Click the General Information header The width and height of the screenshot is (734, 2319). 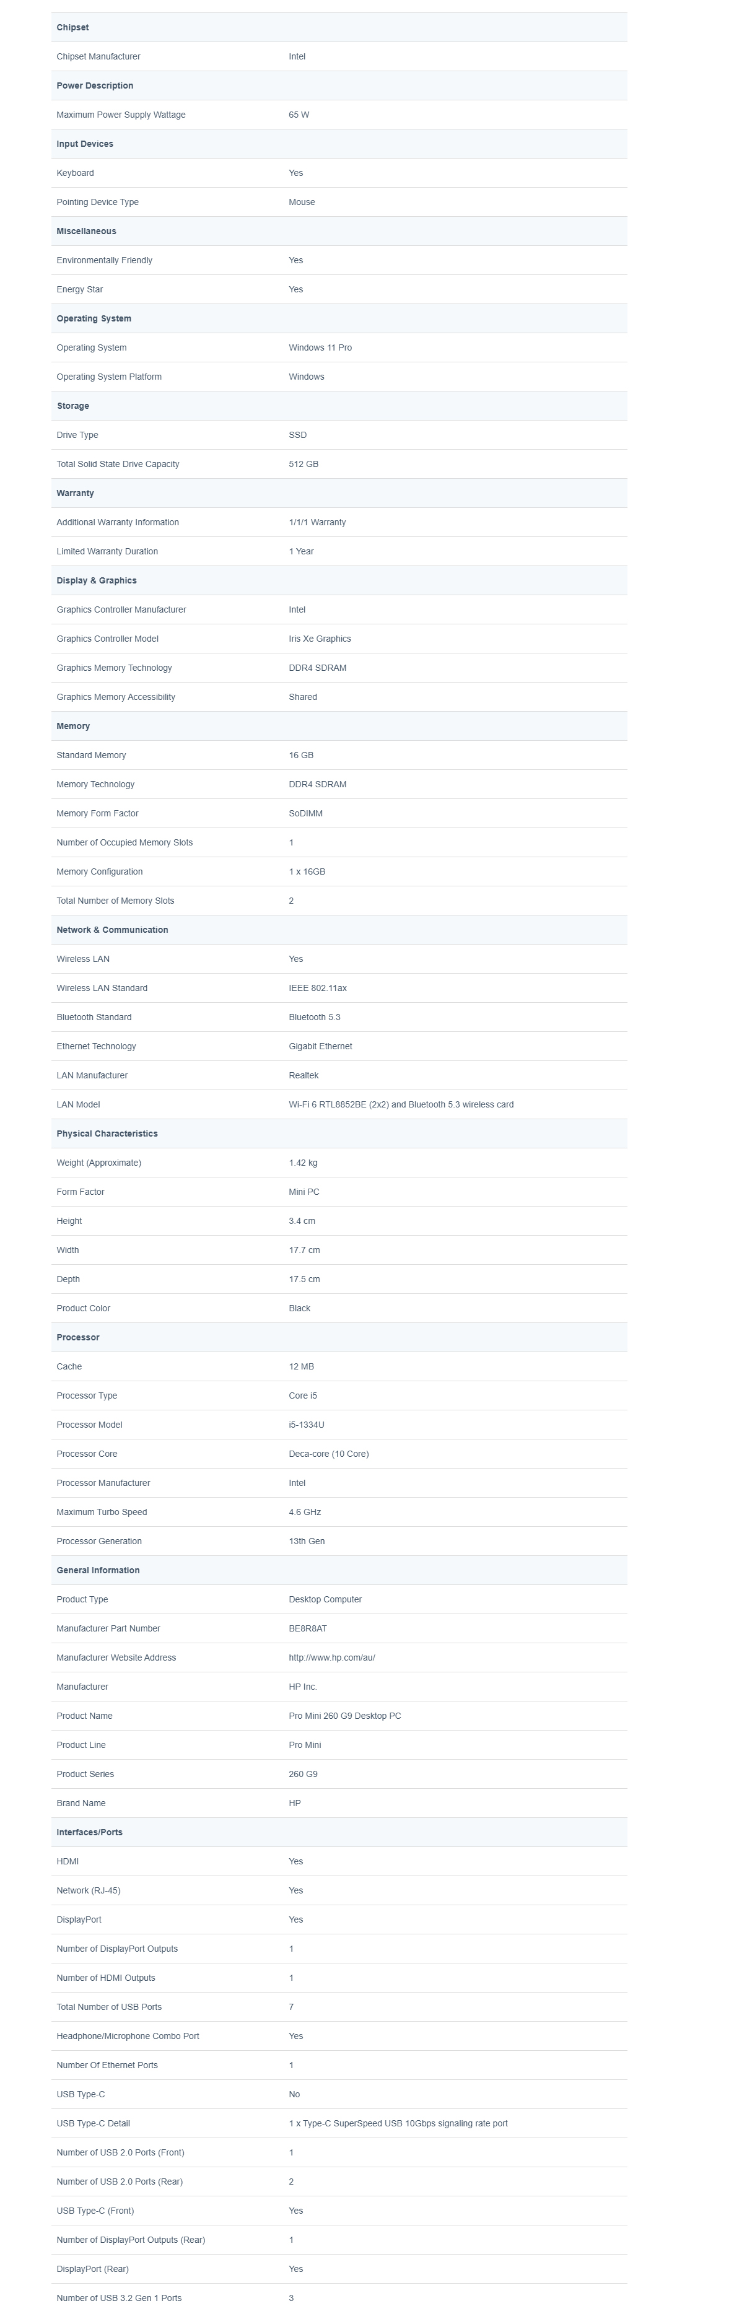click(x=339, y=1570)
